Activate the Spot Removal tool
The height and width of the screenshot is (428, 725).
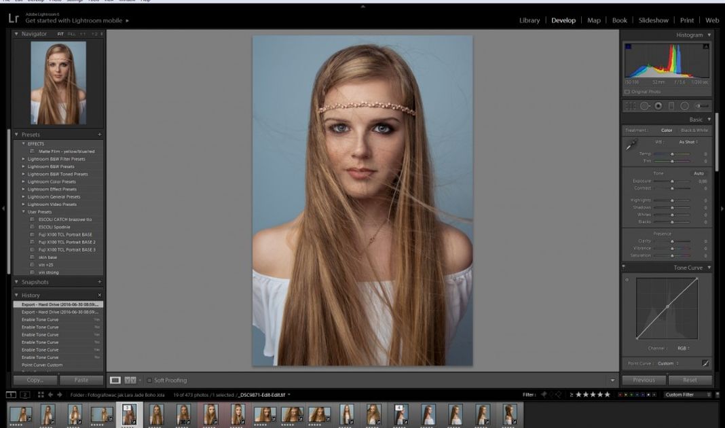(x=644, y=106)
